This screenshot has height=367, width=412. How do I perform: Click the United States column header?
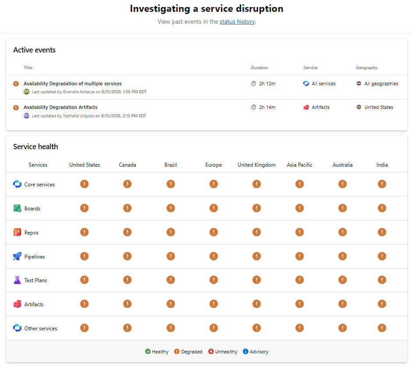85,165
